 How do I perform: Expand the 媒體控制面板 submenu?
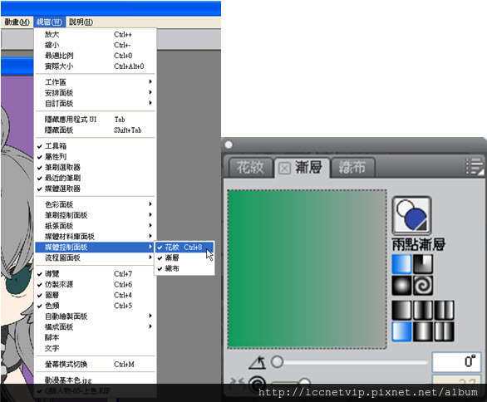95,248
